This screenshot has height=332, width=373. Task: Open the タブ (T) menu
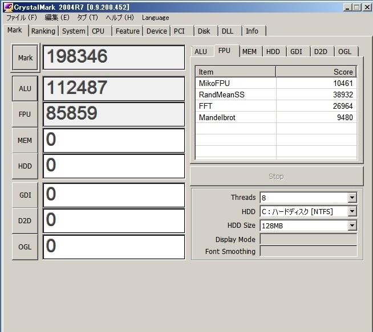[x=87, y=18]
